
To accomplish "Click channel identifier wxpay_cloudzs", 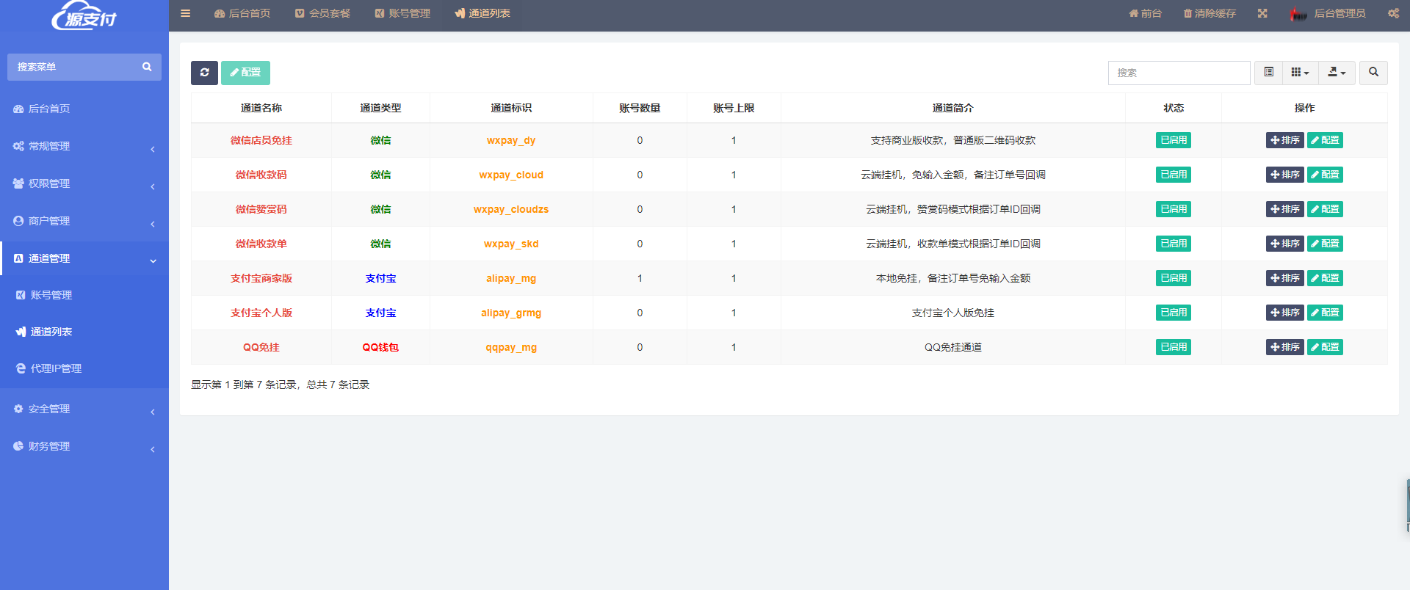I will pyautogui.click(x=511, y=209).
